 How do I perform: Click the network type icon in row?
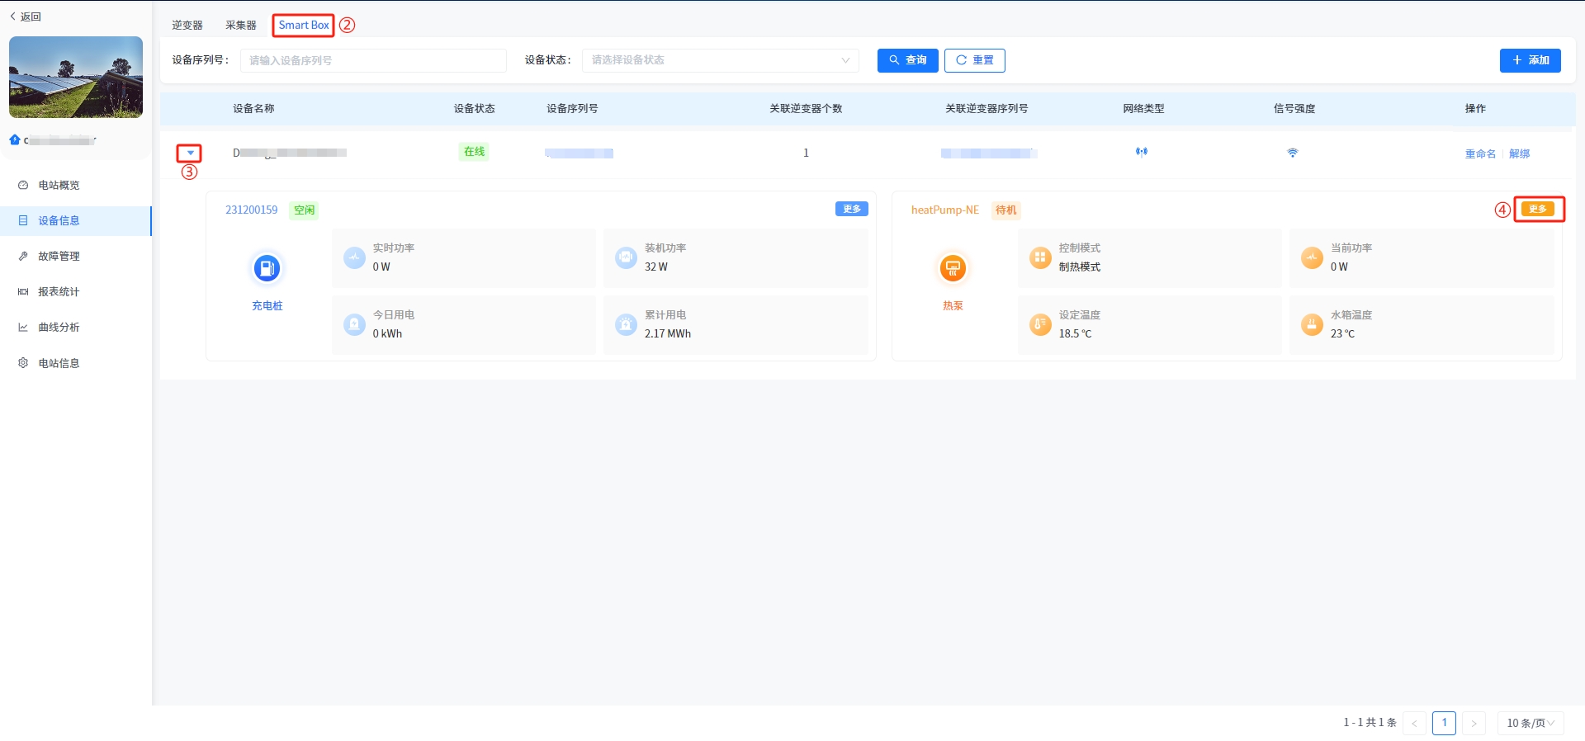pos(1142,152)
